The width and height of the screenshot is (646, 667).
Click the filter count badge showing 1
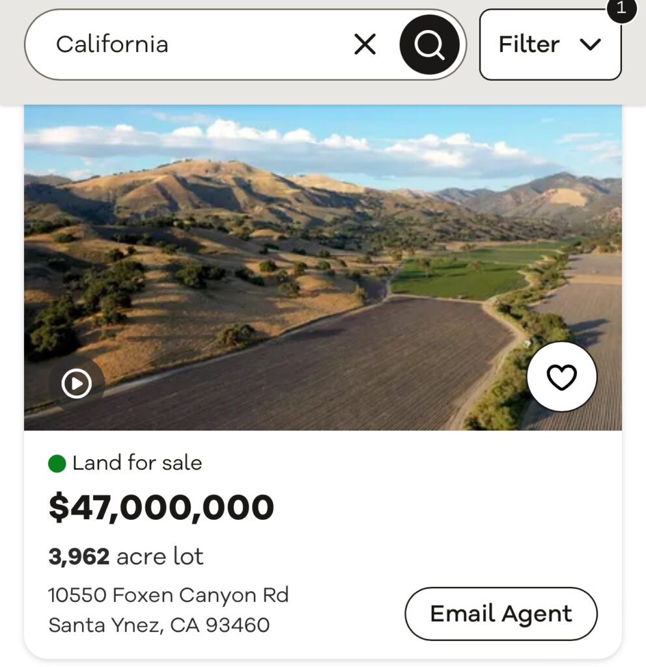pyautogui.click(x=621, y=8)
